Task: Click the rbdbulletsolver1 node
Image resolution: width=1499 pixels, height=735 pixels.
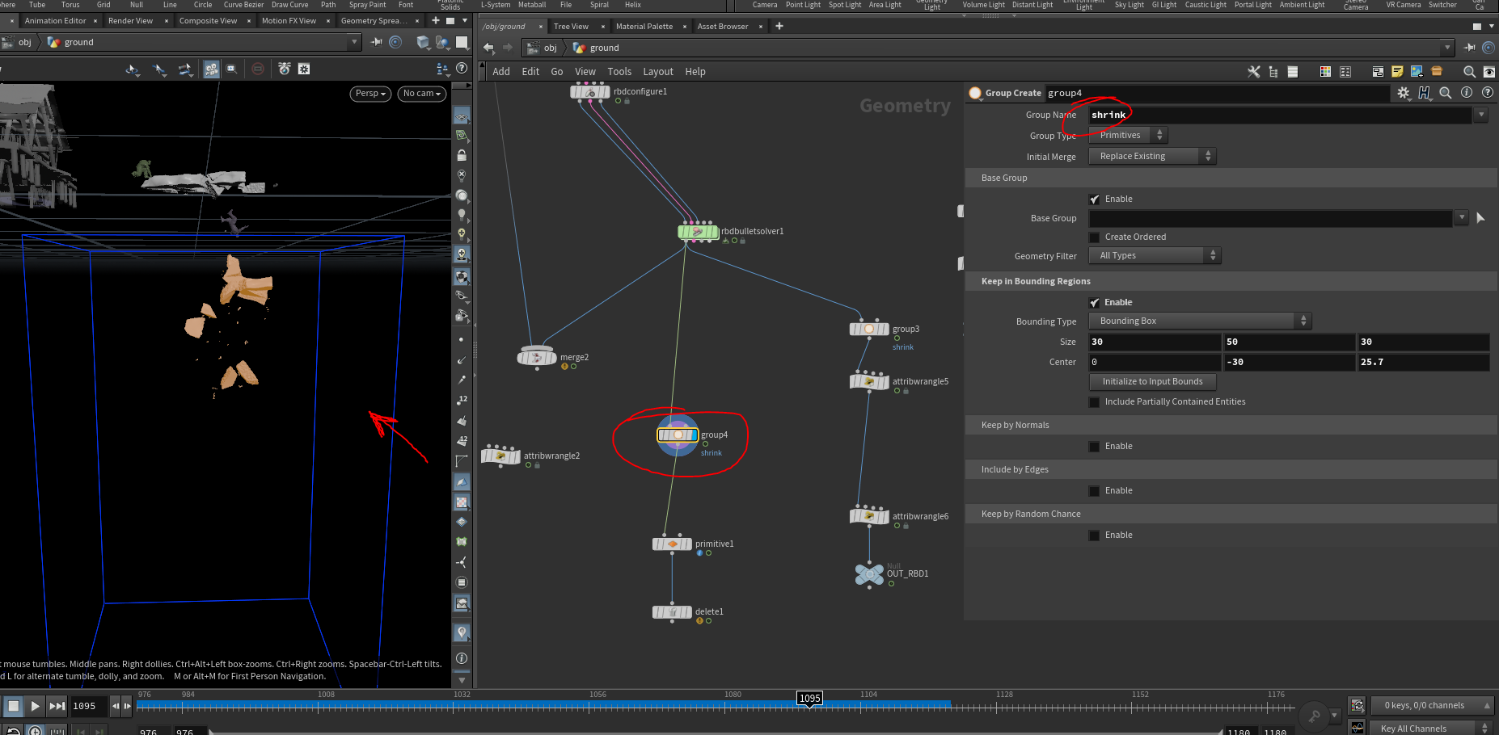Action: coord(698,232)
